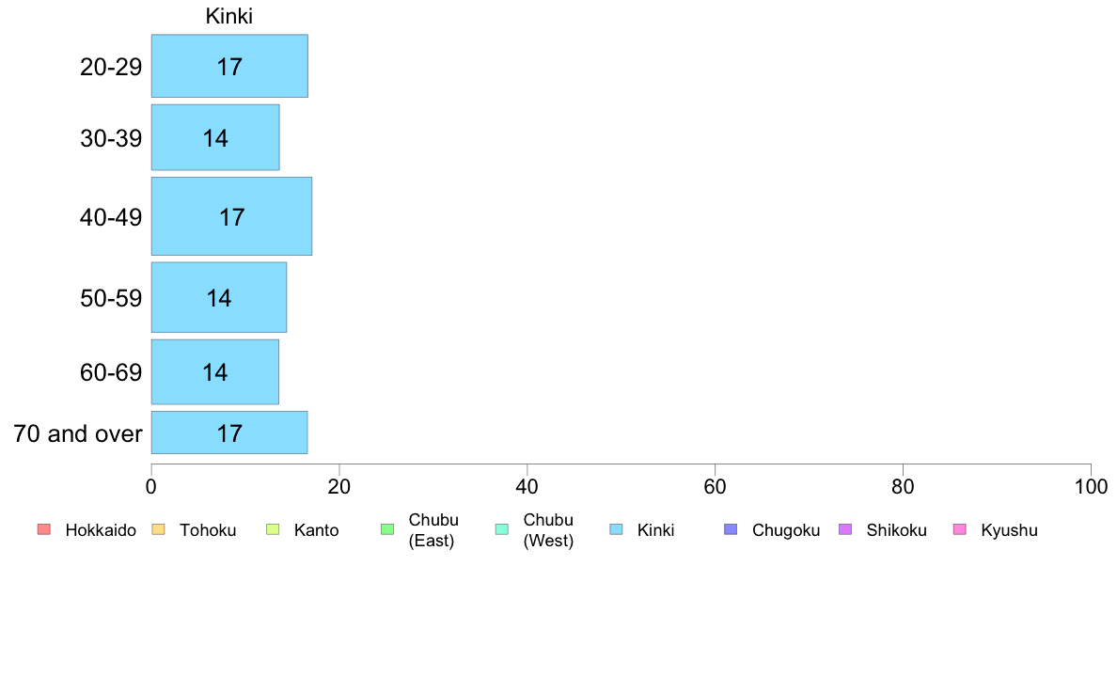Viewport: 1117px width, 692px height.
Task: Click the Chubu (West) teal legend swatch
Action: tap(502, 530)
